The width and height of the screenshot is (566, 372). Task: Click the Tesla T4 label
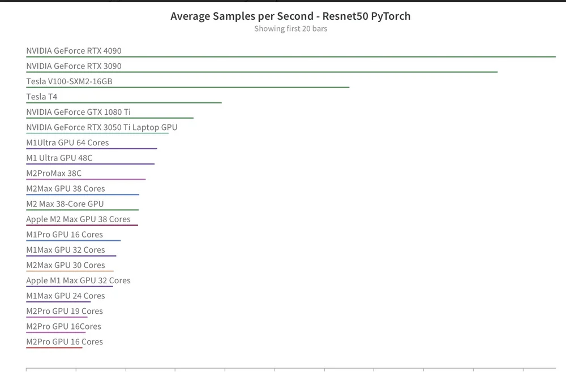tap(41, 97)
